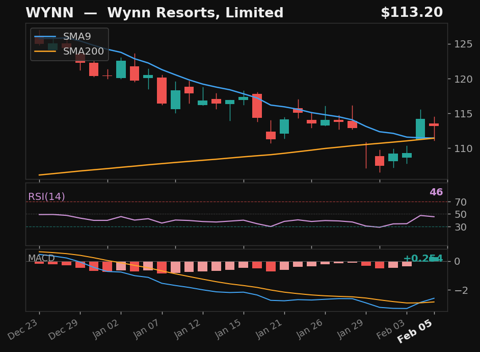This screenshot has width=480, height=352.
Task: Click the Dec 23 date label
Action: click(22, 330)
